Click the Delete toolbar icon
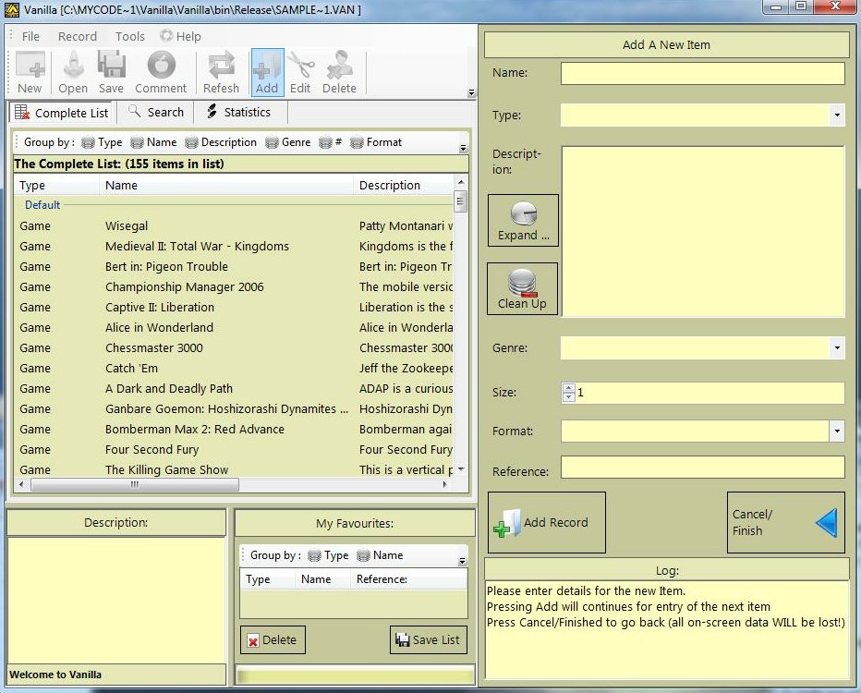This screenshot has height=693, width=861. click(x=339, y=72)
